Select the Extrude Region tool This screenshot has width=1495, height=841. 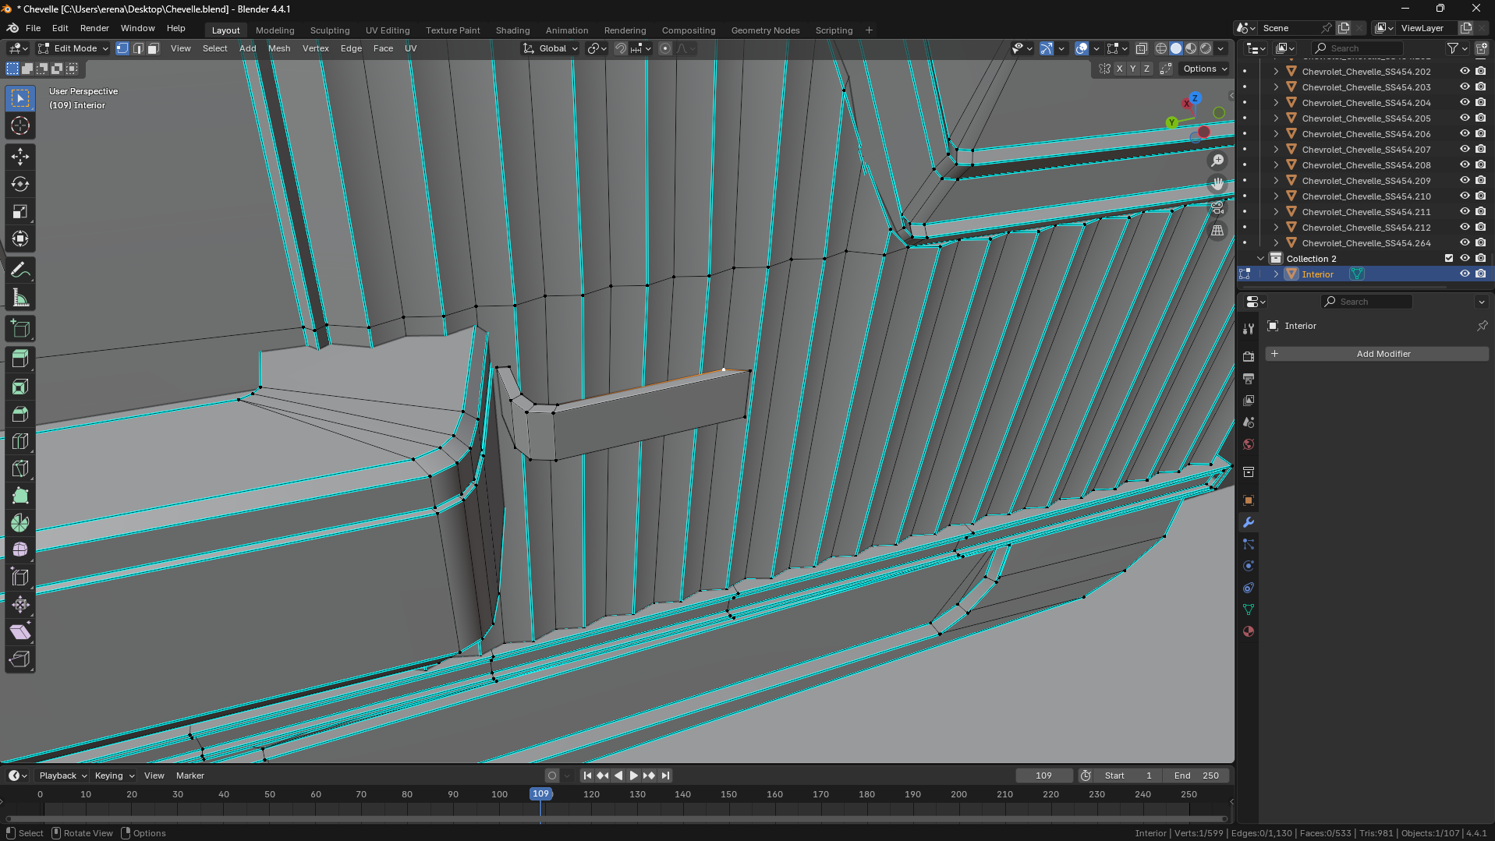(x=20, y=359)
